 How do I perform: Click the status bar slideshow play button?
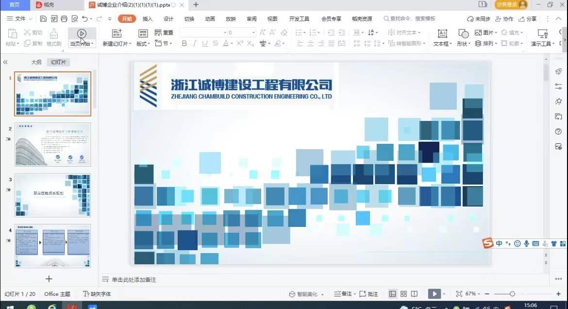[434, 294]
